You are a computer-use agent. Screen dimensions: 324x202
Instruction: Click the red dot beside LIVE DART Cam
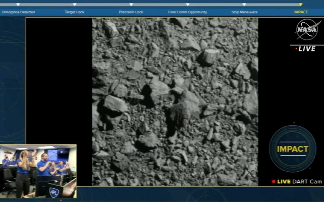(x=274, y=182)
